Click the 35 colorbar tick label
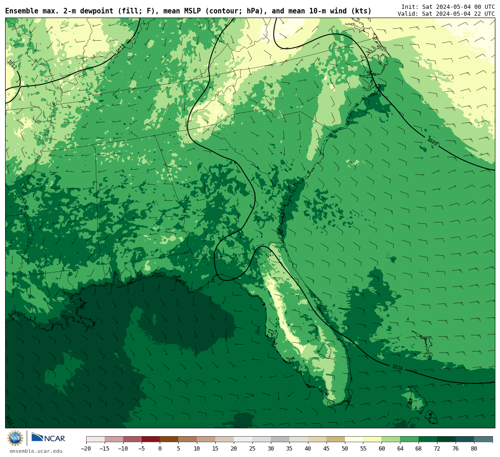This screenshot has height=457, width=500. point(289,448)
